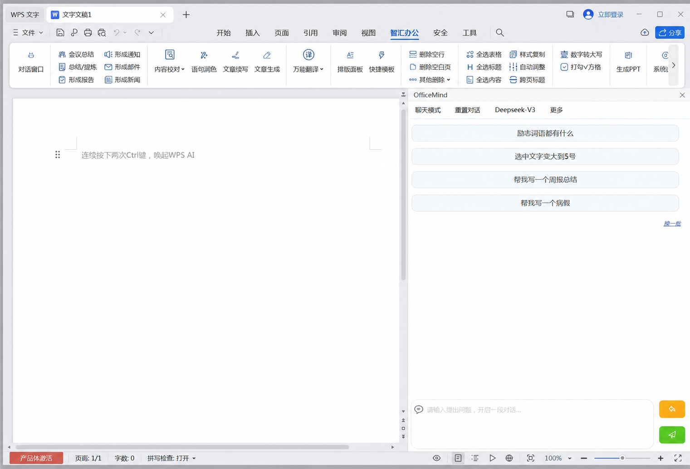
Task: Click the OfficeMind chat input field
Action: click(532, 424)
